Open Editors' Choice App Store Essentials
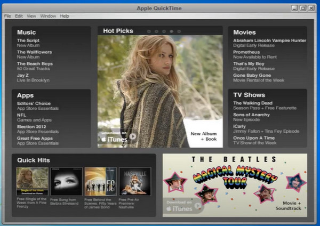The height and width of the screenshot is (226, 320). click(38, 106)
